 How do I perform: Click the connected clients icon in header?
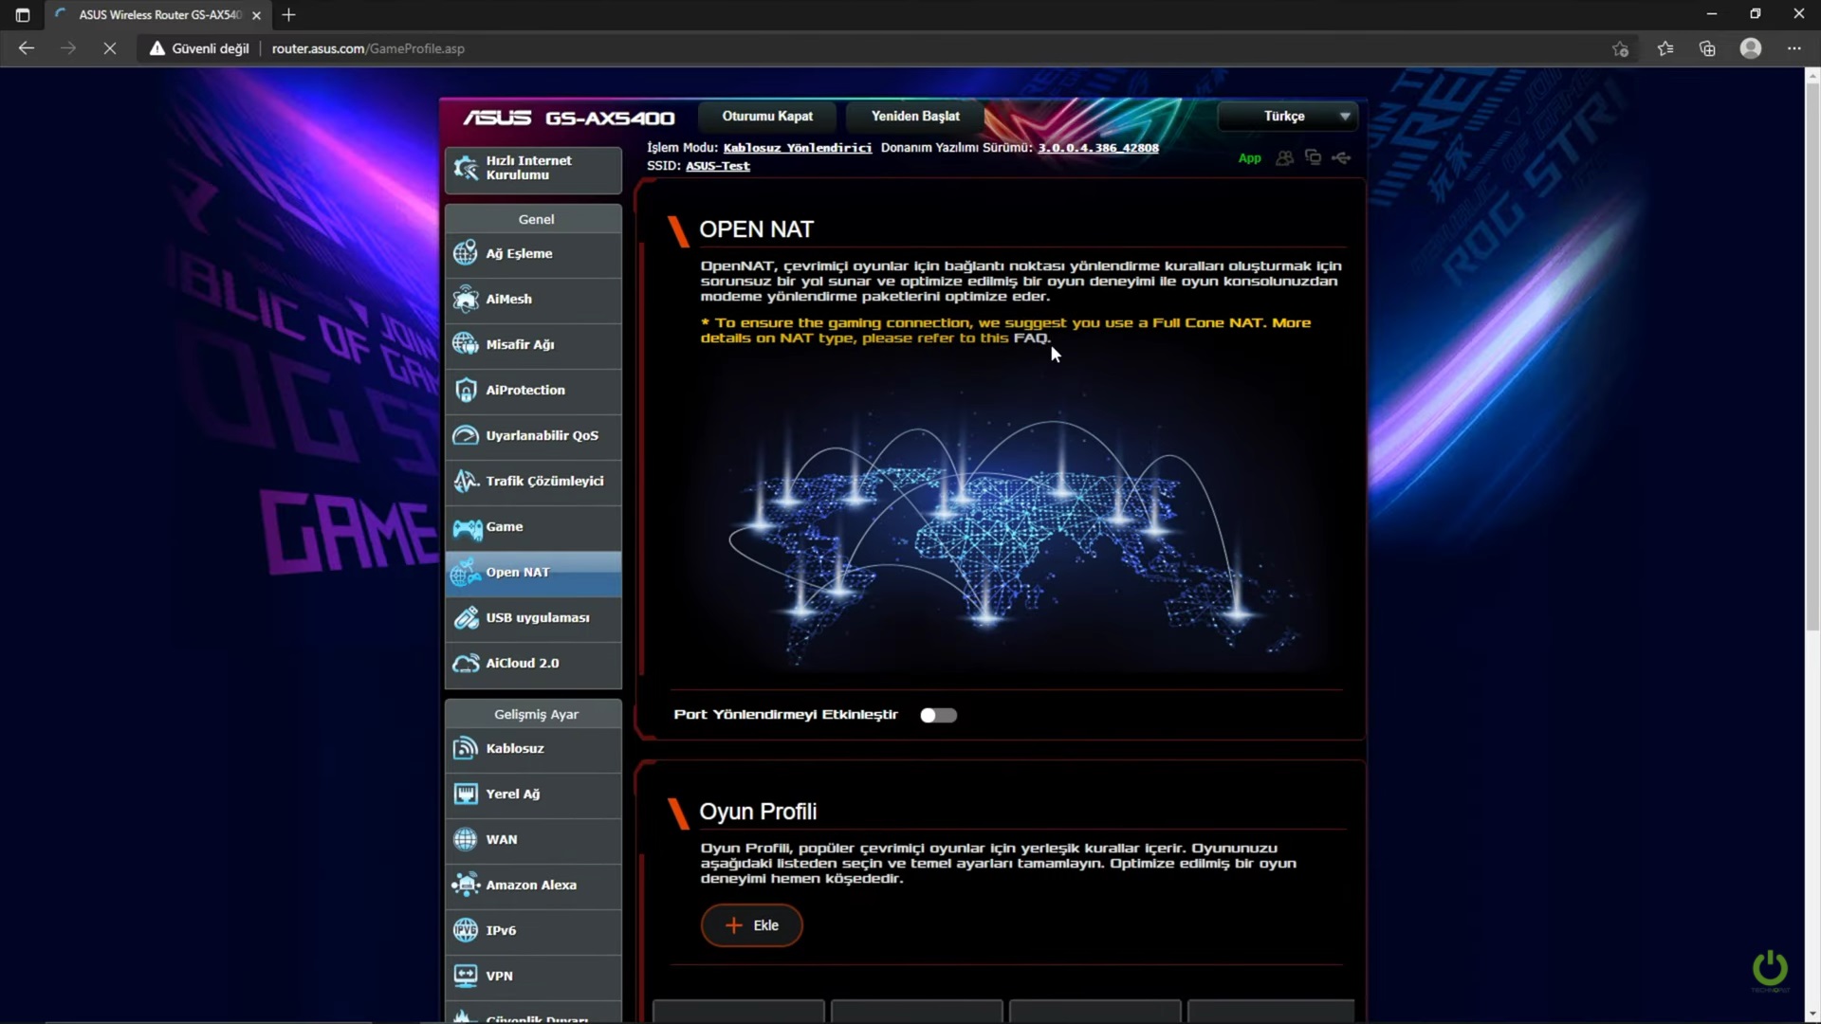tap(1284, 158)
